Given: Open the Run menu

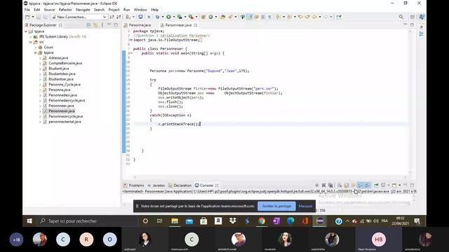Looking at the screenshot, I should click(126, 10).
